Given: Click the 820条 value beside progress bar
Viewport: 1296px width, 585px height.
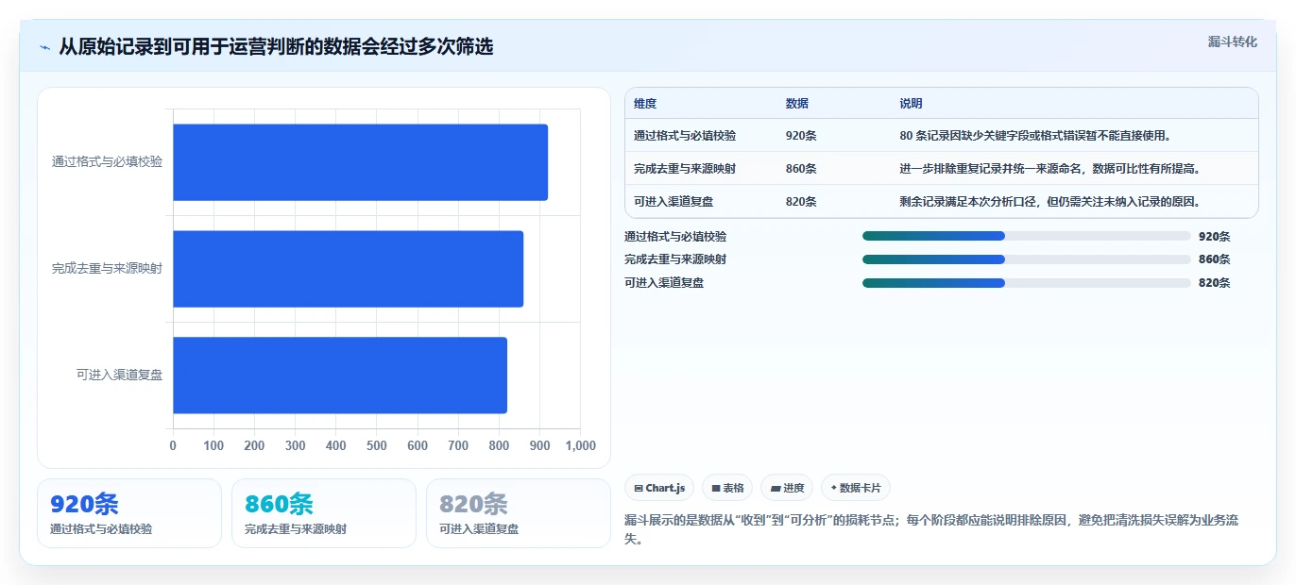Looking at the screenshot, I should (x=1214, y=283).
